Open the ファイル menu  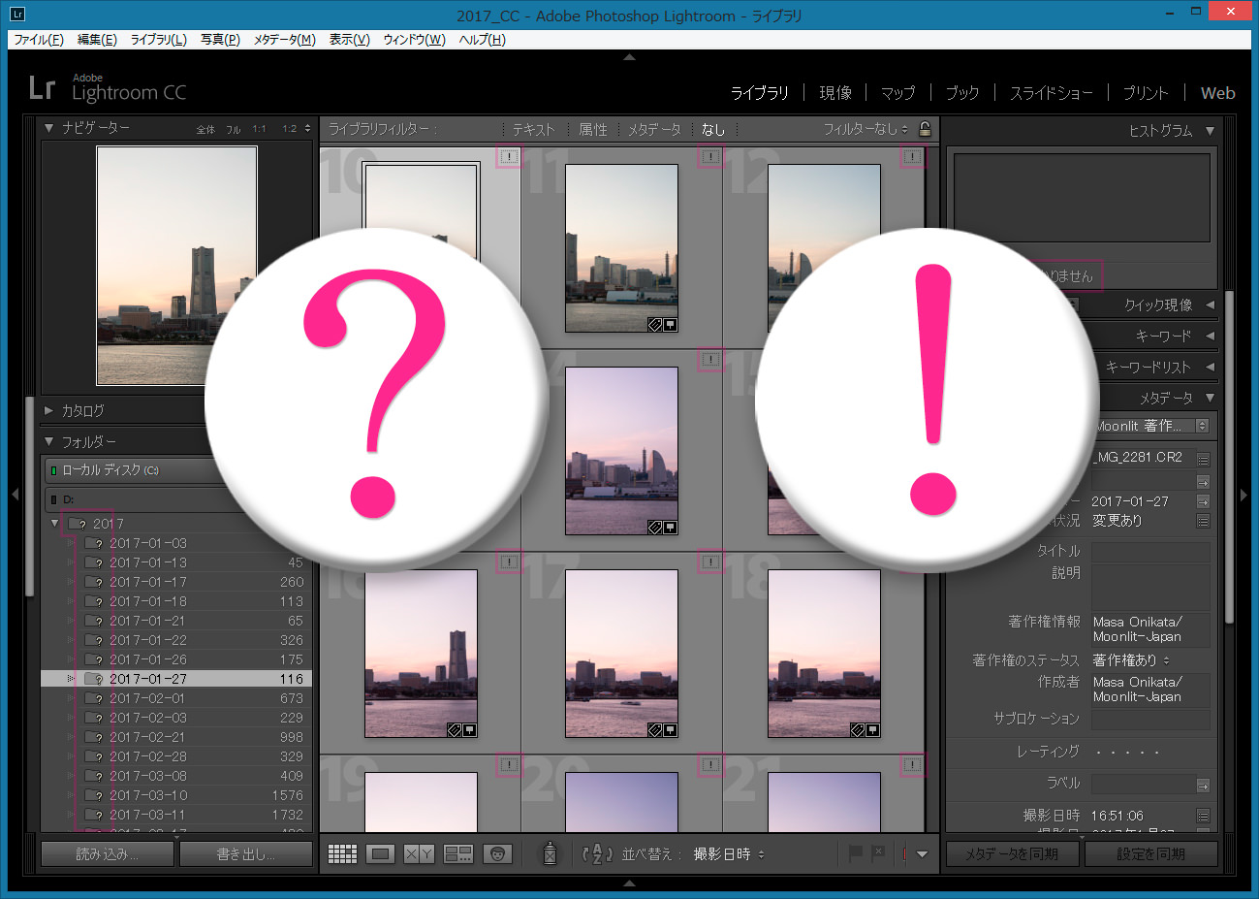(x=39, y=40)
